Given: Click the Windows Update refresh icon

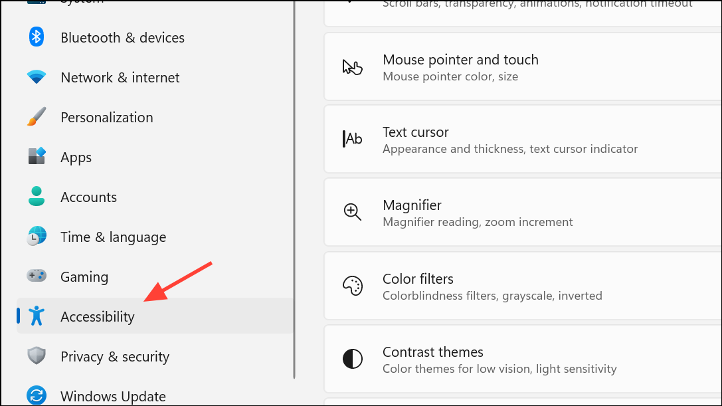Looking at the screenshot, I should tap(37, 396).
